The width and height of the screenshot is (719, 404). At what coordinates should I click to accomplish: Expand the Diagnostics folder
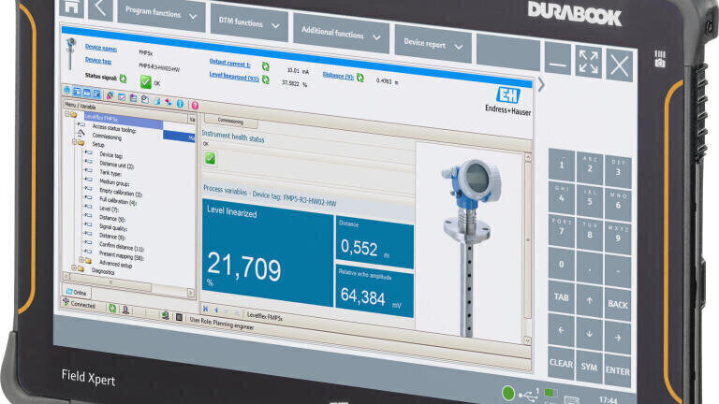pos(74,267)
